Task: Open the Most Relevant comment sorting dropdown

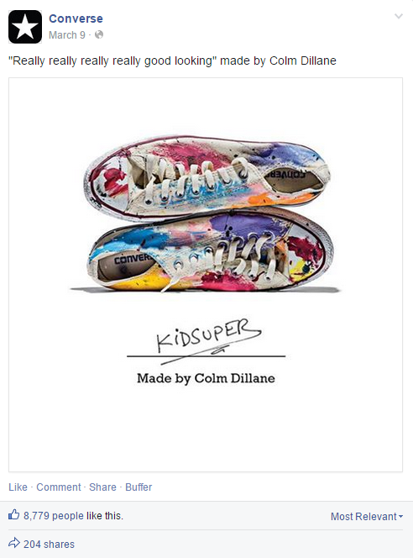Action: [x=367, y=516]
